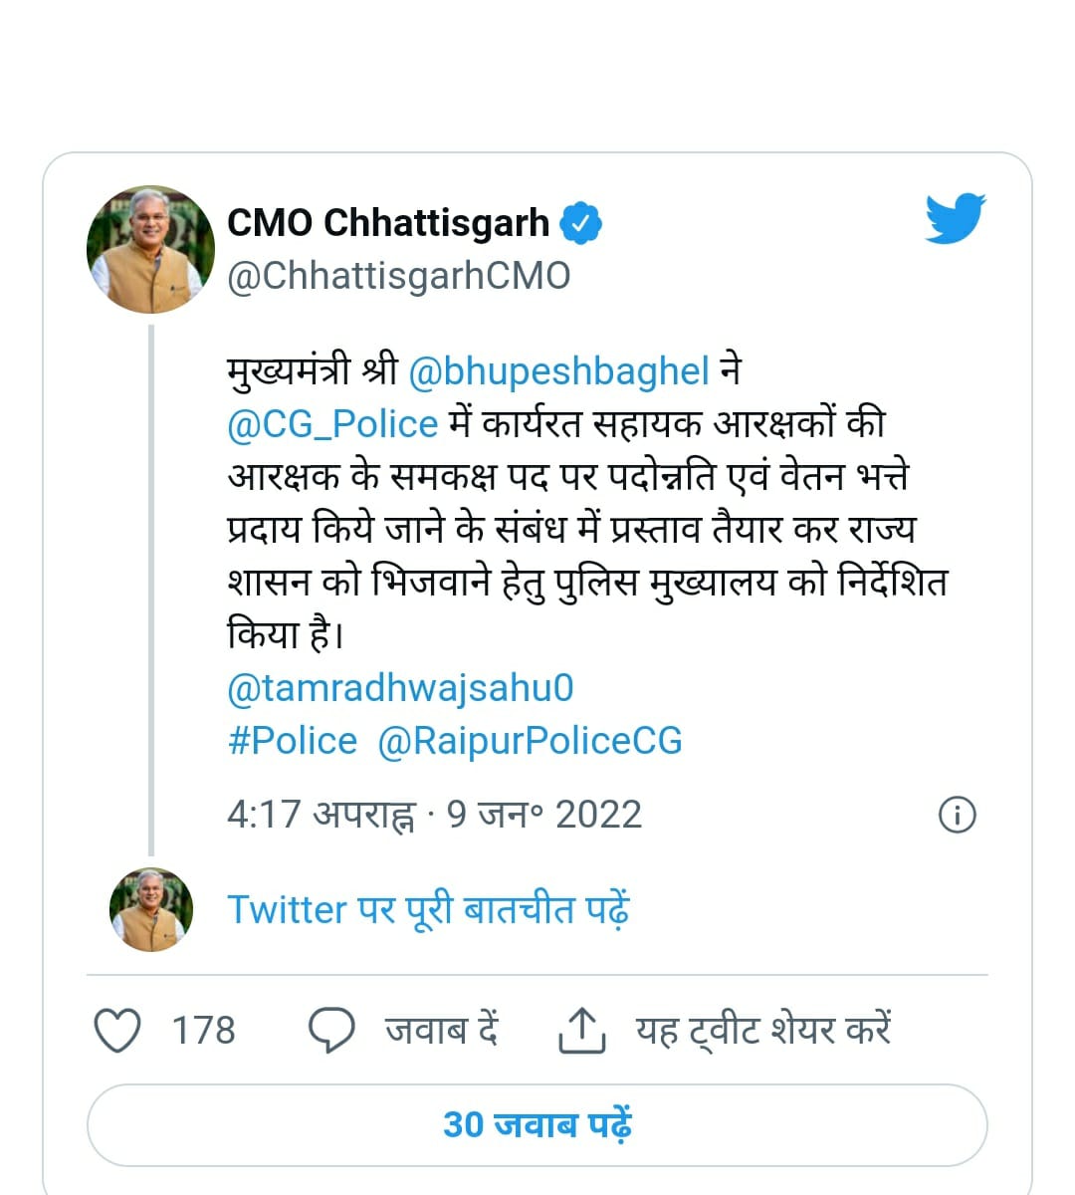Image resolution: width=1075 pixels, height=1195 pixels.
Task: Click the Twitter bird logo
Action: tap(956, 219)
